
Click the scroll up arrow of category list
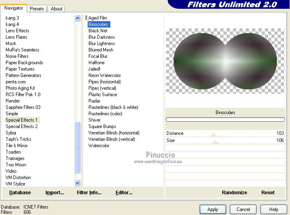coord(78,18)
